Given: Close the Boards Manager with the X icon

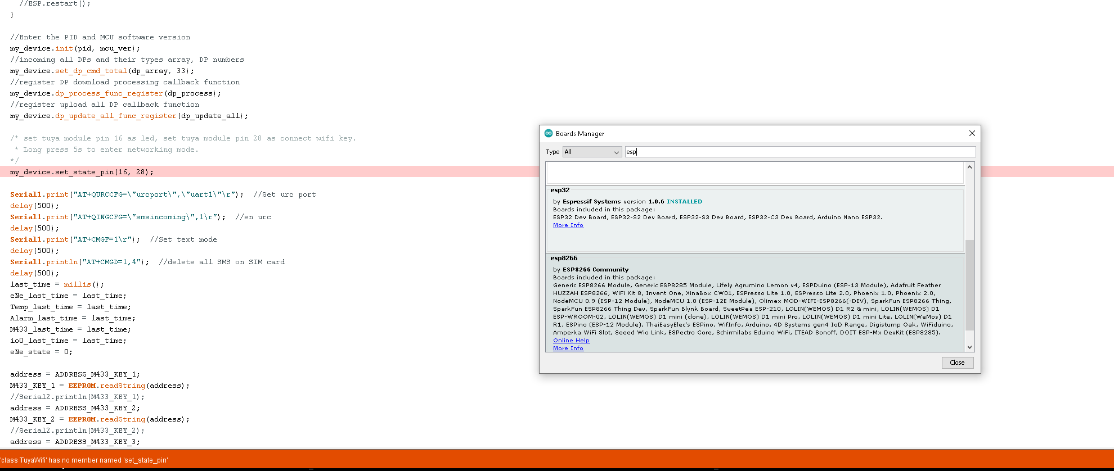Looking at the screenshot, I should (972, 133).
